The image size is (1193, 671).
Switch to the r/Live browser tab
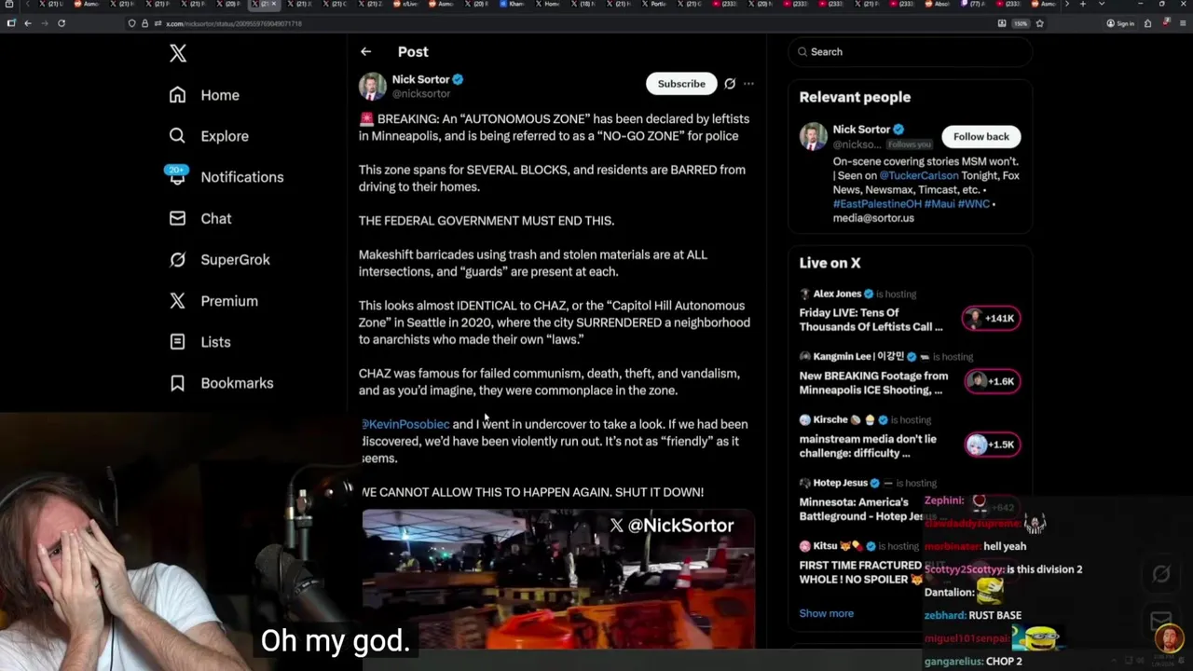(405, 4)
